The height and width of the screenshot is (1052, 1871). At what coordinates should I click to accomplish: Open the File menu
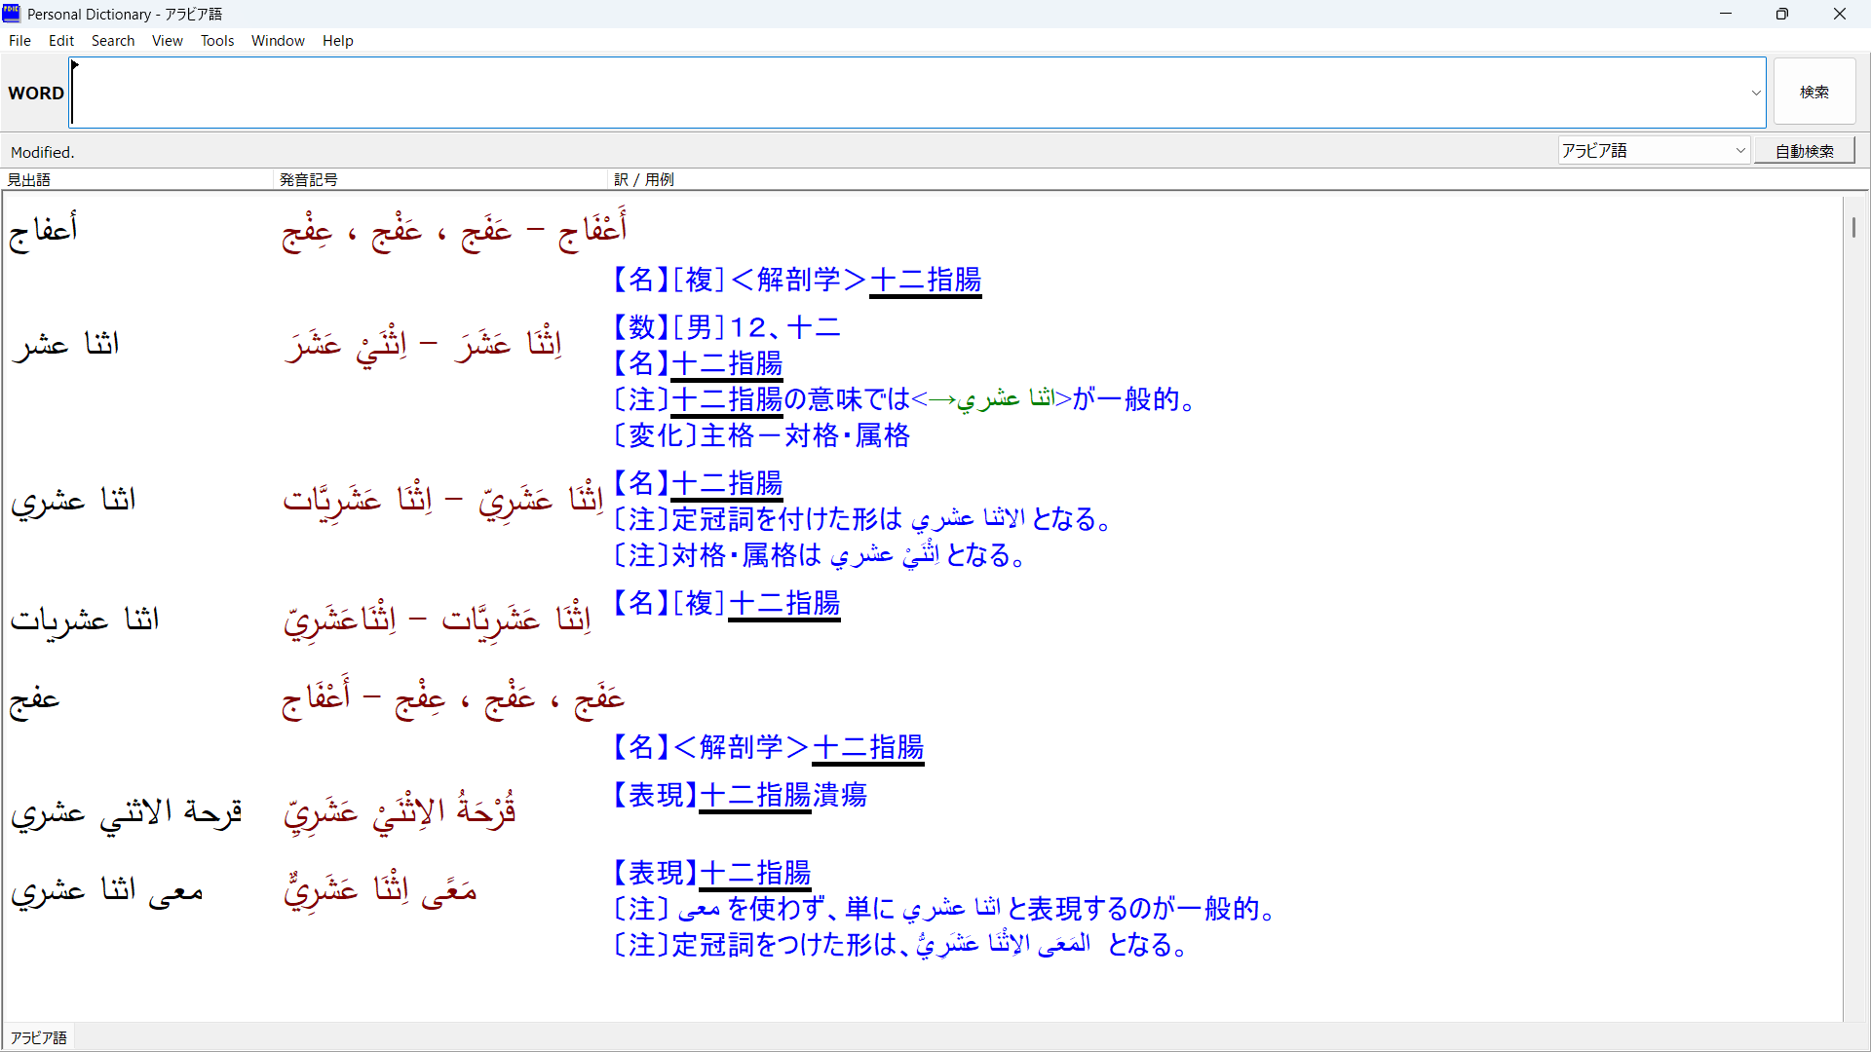(x=19, y=41)
